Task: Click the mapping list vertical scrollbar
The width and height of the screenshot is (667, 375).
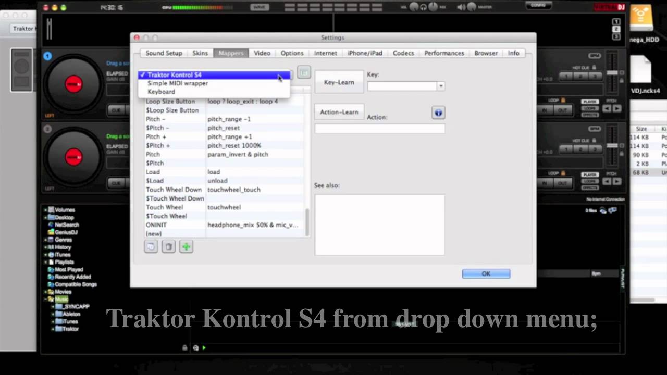Action: click(307, 222)
